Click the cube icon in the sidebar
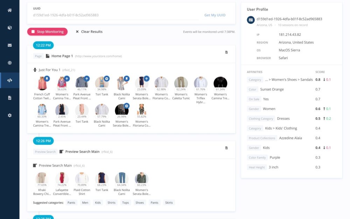 [x=9, y=28]
